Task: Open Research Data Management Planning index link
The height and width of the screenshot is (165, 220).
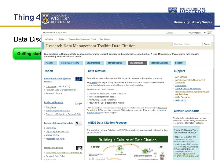Action: (x=57, y=80)
